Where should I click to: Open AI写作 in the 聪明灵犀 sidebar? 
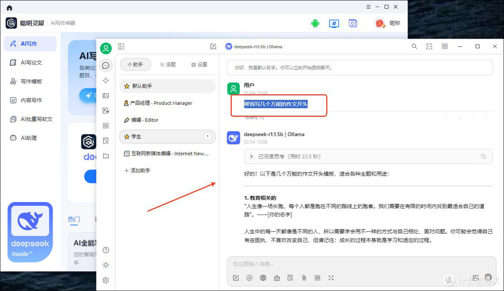pyautogui.click(x=30, y=44)
